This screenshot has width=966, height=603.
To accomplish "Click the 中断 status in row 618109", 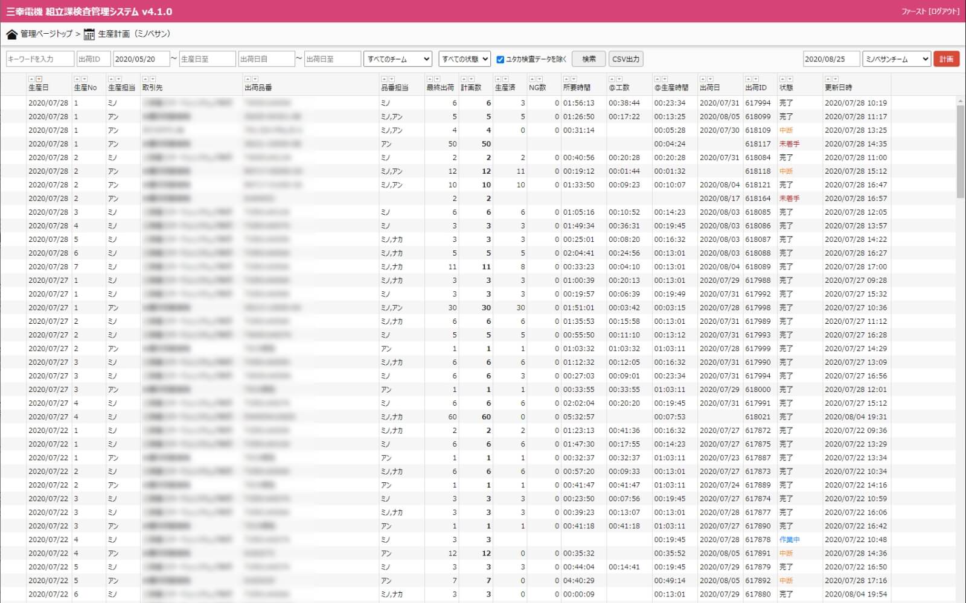I will tap(785, 130).
